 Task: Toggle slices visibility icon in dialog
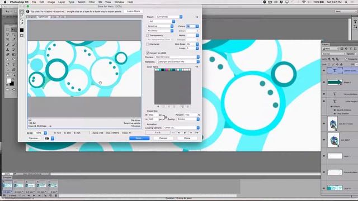click(22, 36)
